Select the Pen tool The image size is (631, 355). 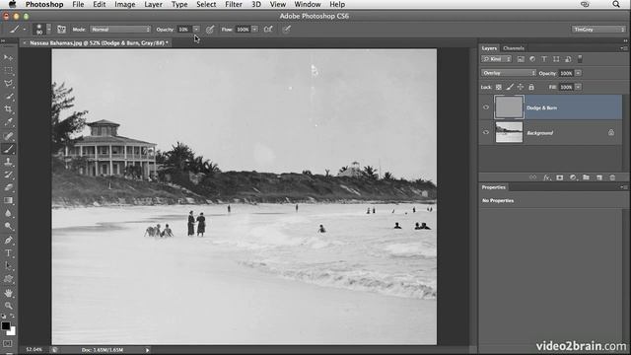pyautogui.click(x=8, y=241)
